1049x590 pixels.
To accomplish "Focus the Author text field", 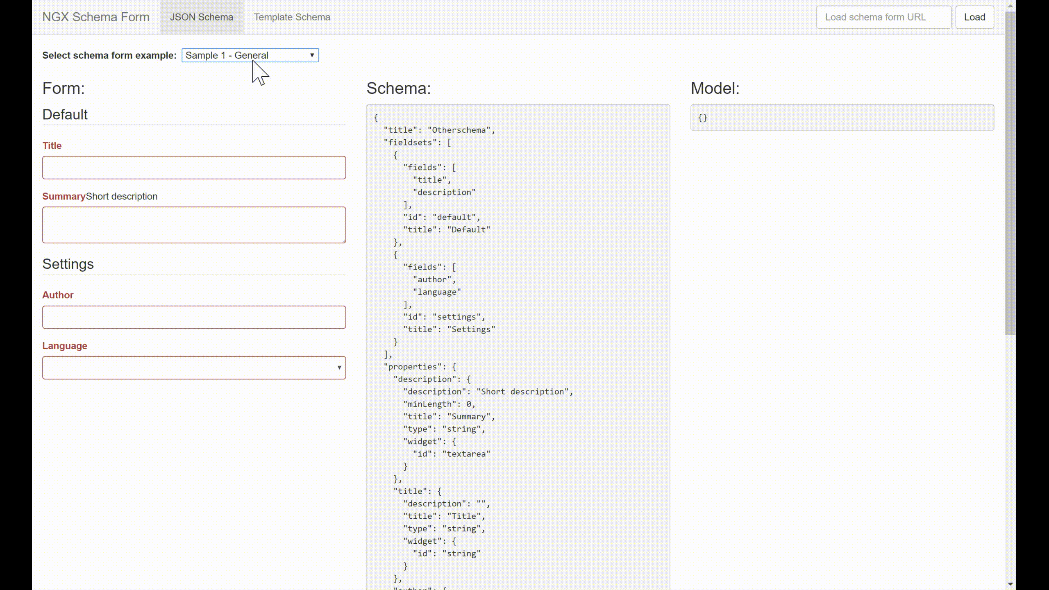I will pyautogui.click(x=194, y=317).
